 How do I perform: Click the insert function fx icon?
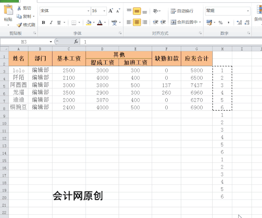tap(76, 42)
